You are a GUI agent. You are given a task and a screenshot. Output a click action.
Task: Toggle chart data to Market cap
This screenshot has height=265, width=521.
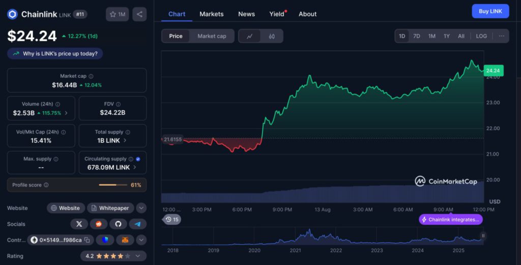[x=212, y=36]
